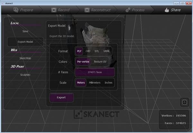Select Per-vertex colors
This screenshot has height=133, width=193.
click(x=83, y=62)
